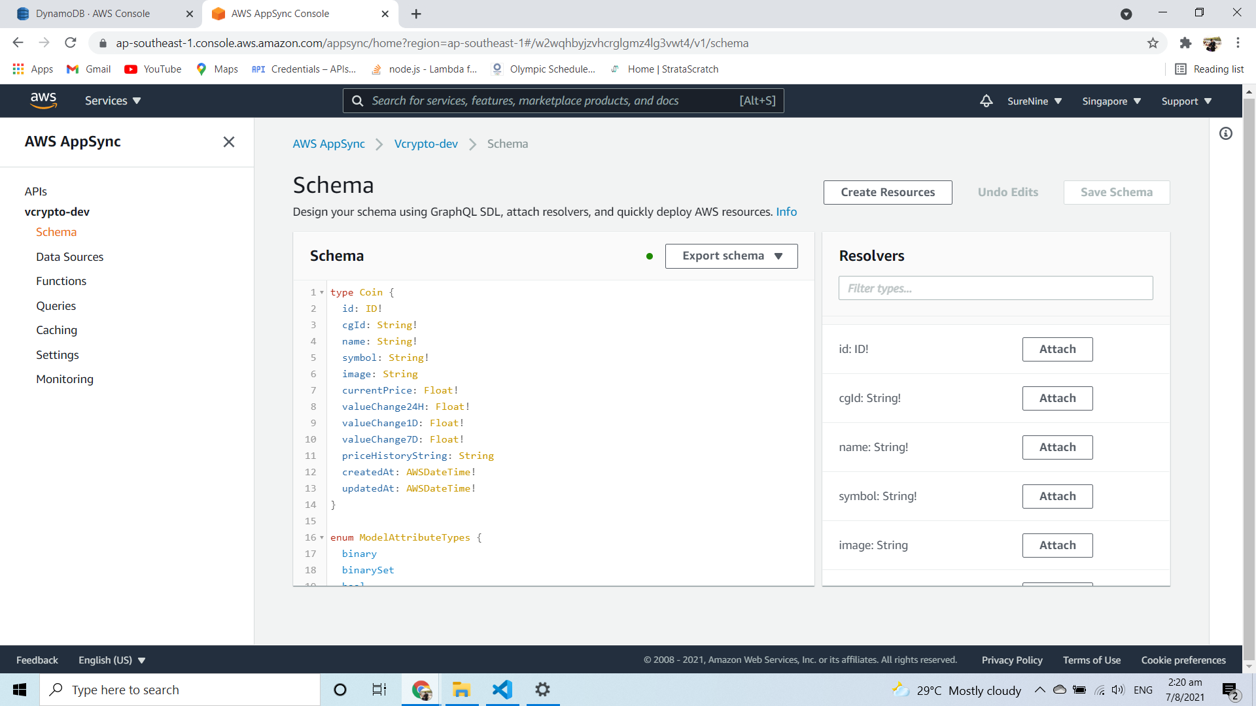
Task: Click the AWS logo to return home
Action: pyautogui.click(x=43, y=100)
